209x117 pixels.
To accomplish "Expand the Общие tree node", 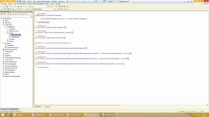I will [x=1, y=21].
